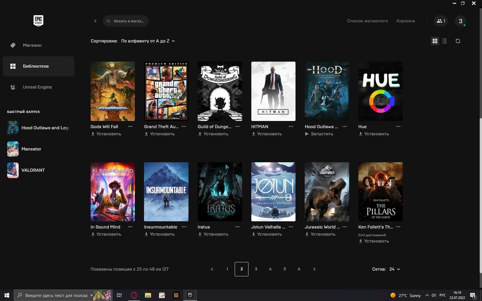Install Gods Will Fall
The image size is (482, 301).
106,134
